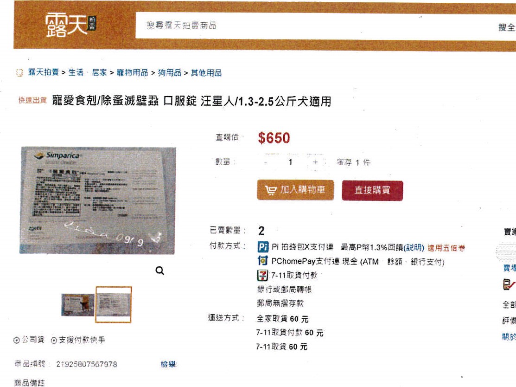Focus the 搜尋露天拍賣商品 search field
This screenshot has width=516, height=387.
(x=316, y=26)
